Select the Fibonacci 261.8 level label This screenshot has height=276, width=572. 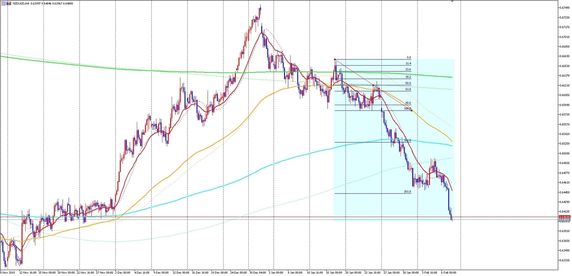pyautogui.click(x=408, y=191)
